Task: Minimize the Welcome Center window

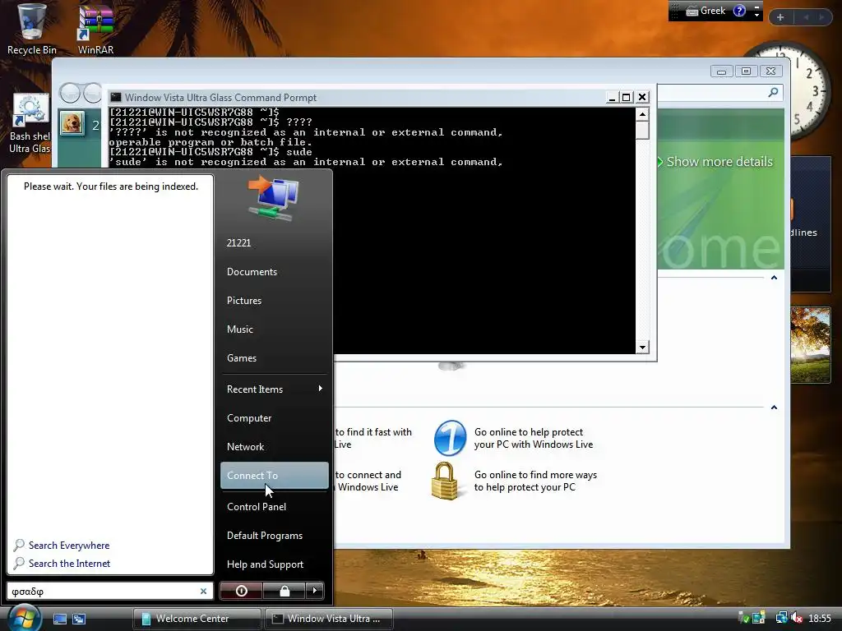Action: pos(721,71)
